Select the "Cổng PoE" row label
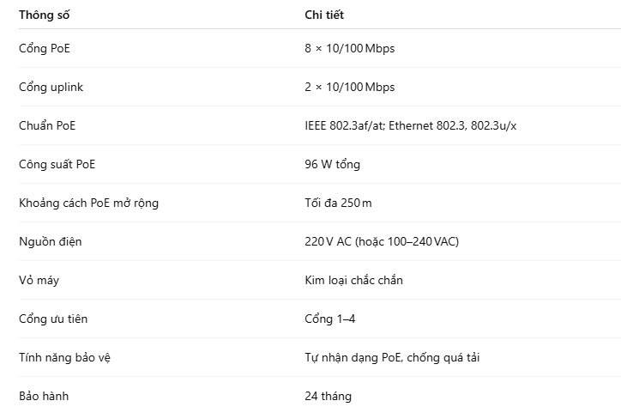Viewport: 621px width, 419px height. [45, 48]
